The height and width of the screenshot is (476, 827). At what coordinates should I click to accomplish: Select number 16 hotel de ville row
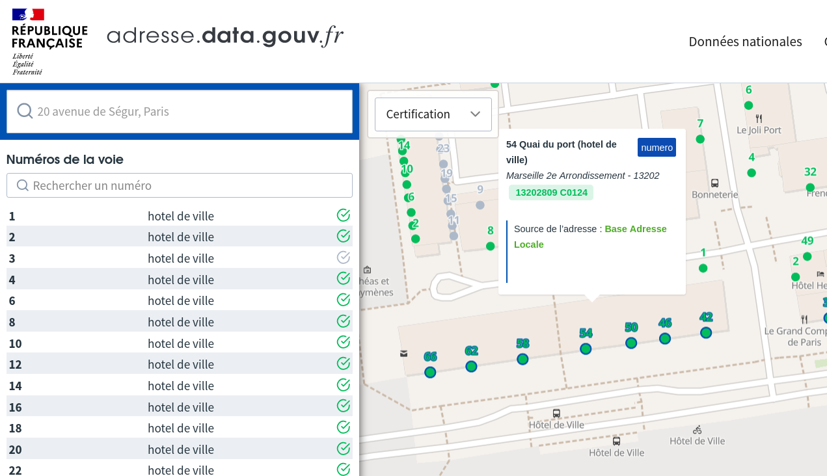tap(180, 407)
